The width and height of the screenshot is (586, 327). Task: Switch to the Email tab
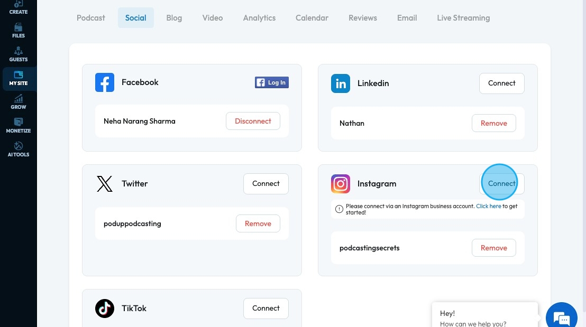[407, 18]
